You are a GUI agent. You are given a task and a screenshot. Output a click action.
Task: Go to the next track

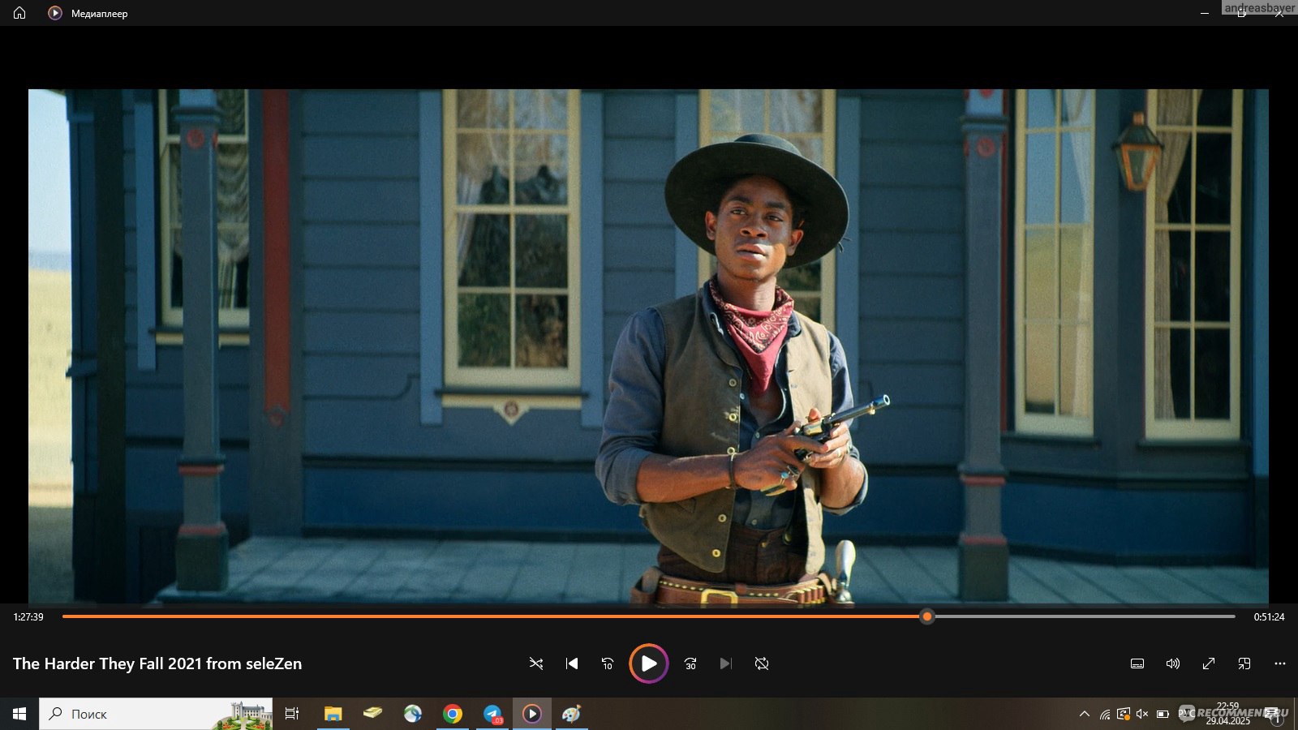(x=726, y=663)
